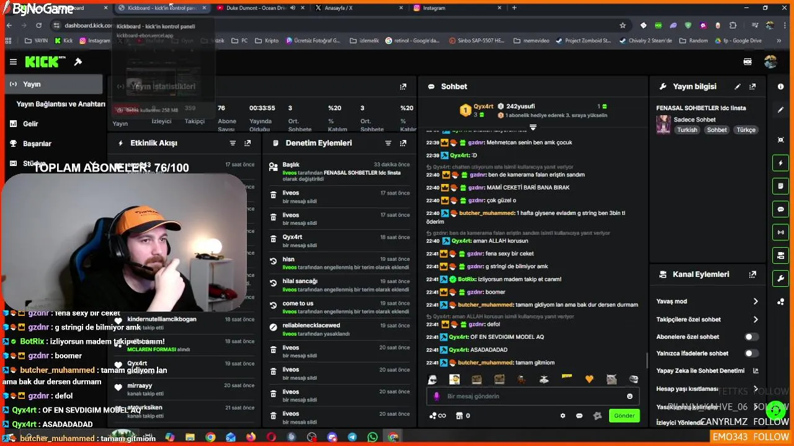Open the Random bookmarks folder
794x446 pixels.
click(693, 40)
